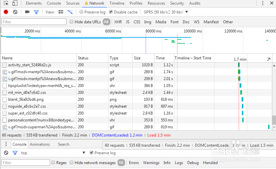Sort requests by the Status column header
276x169 pixels.
click(x=92, y=58)
